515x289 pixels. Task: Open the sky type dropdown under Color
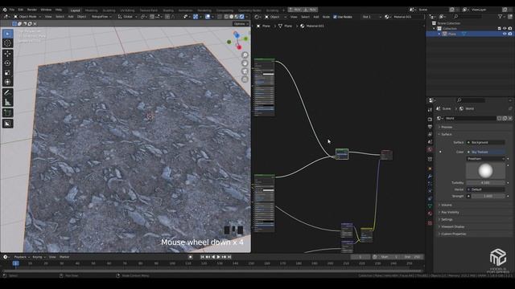coord(486,159)
